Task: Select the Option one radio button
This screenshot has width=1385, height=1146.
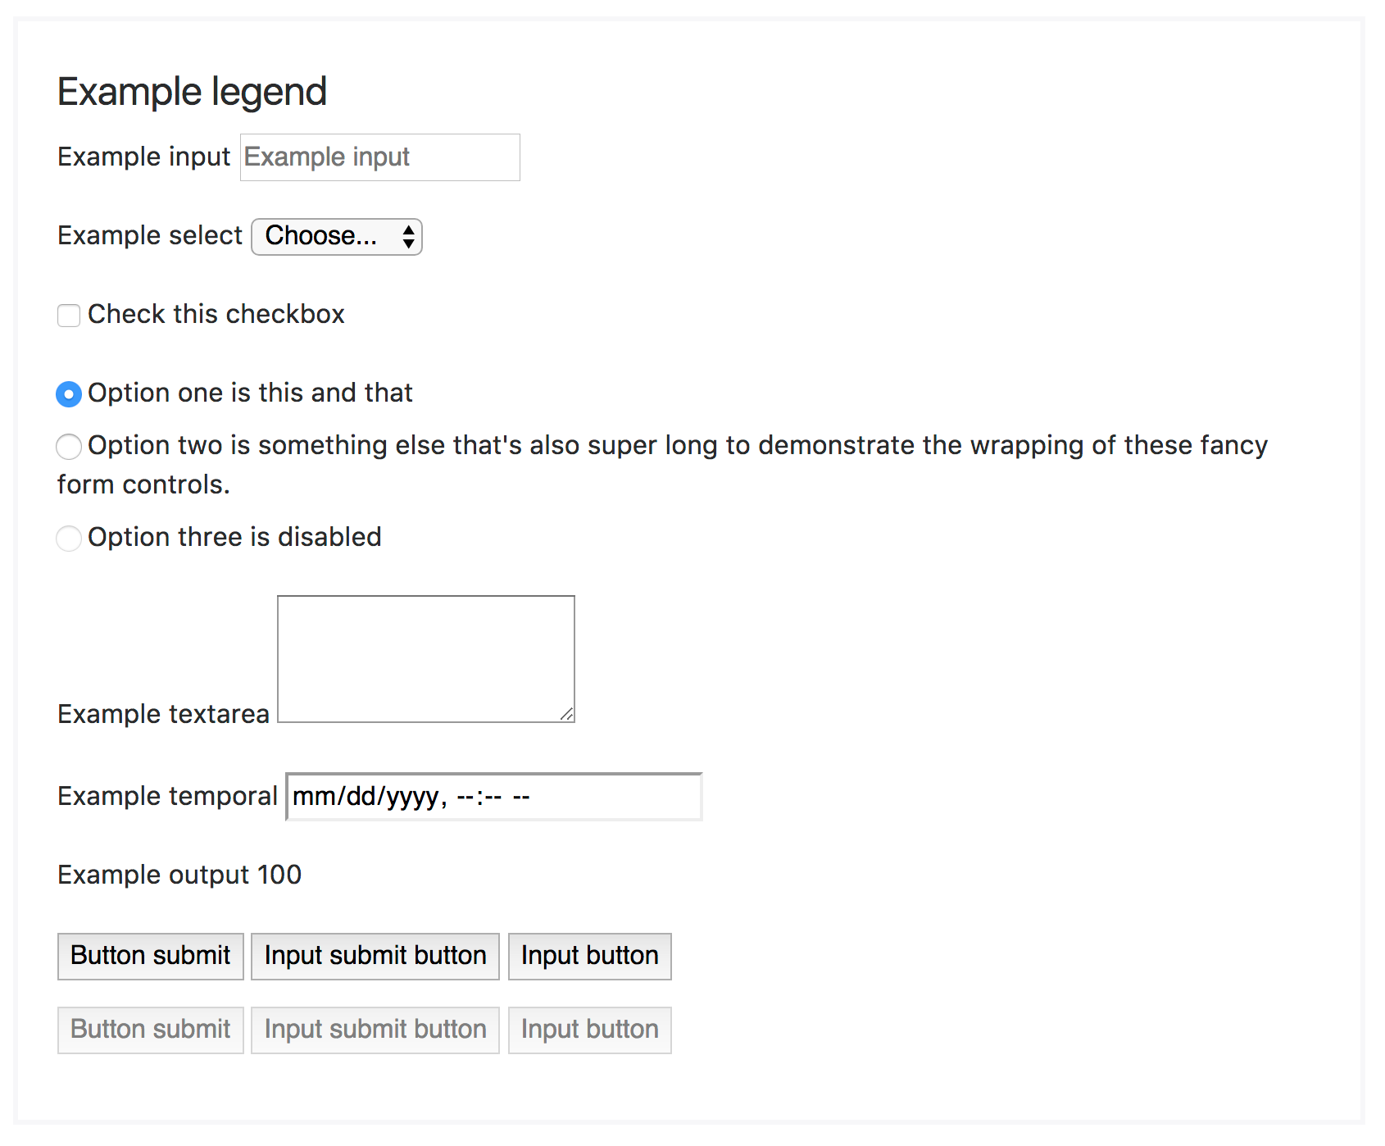Action: click(x=69, y=394)
